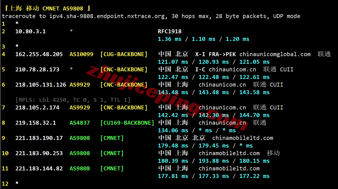This screenshot has height=189, width=338.
Task: Click the 177.81 ms latency at hop 11
Action: (173, 176)
